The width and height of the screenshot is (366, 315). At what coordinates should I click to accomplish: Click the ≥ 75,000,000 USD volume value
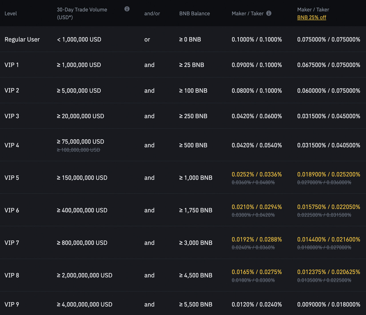point(80,142)
